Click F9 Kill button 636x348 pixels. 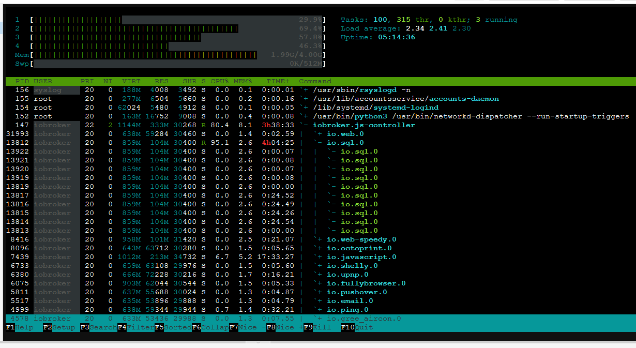[317, 327]
